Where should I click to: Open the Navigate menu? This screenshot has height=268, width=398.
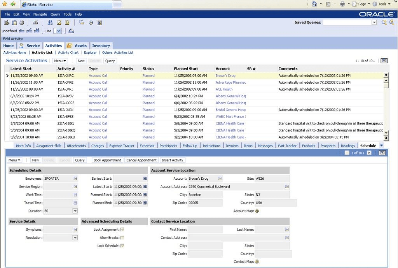point(40,14)
